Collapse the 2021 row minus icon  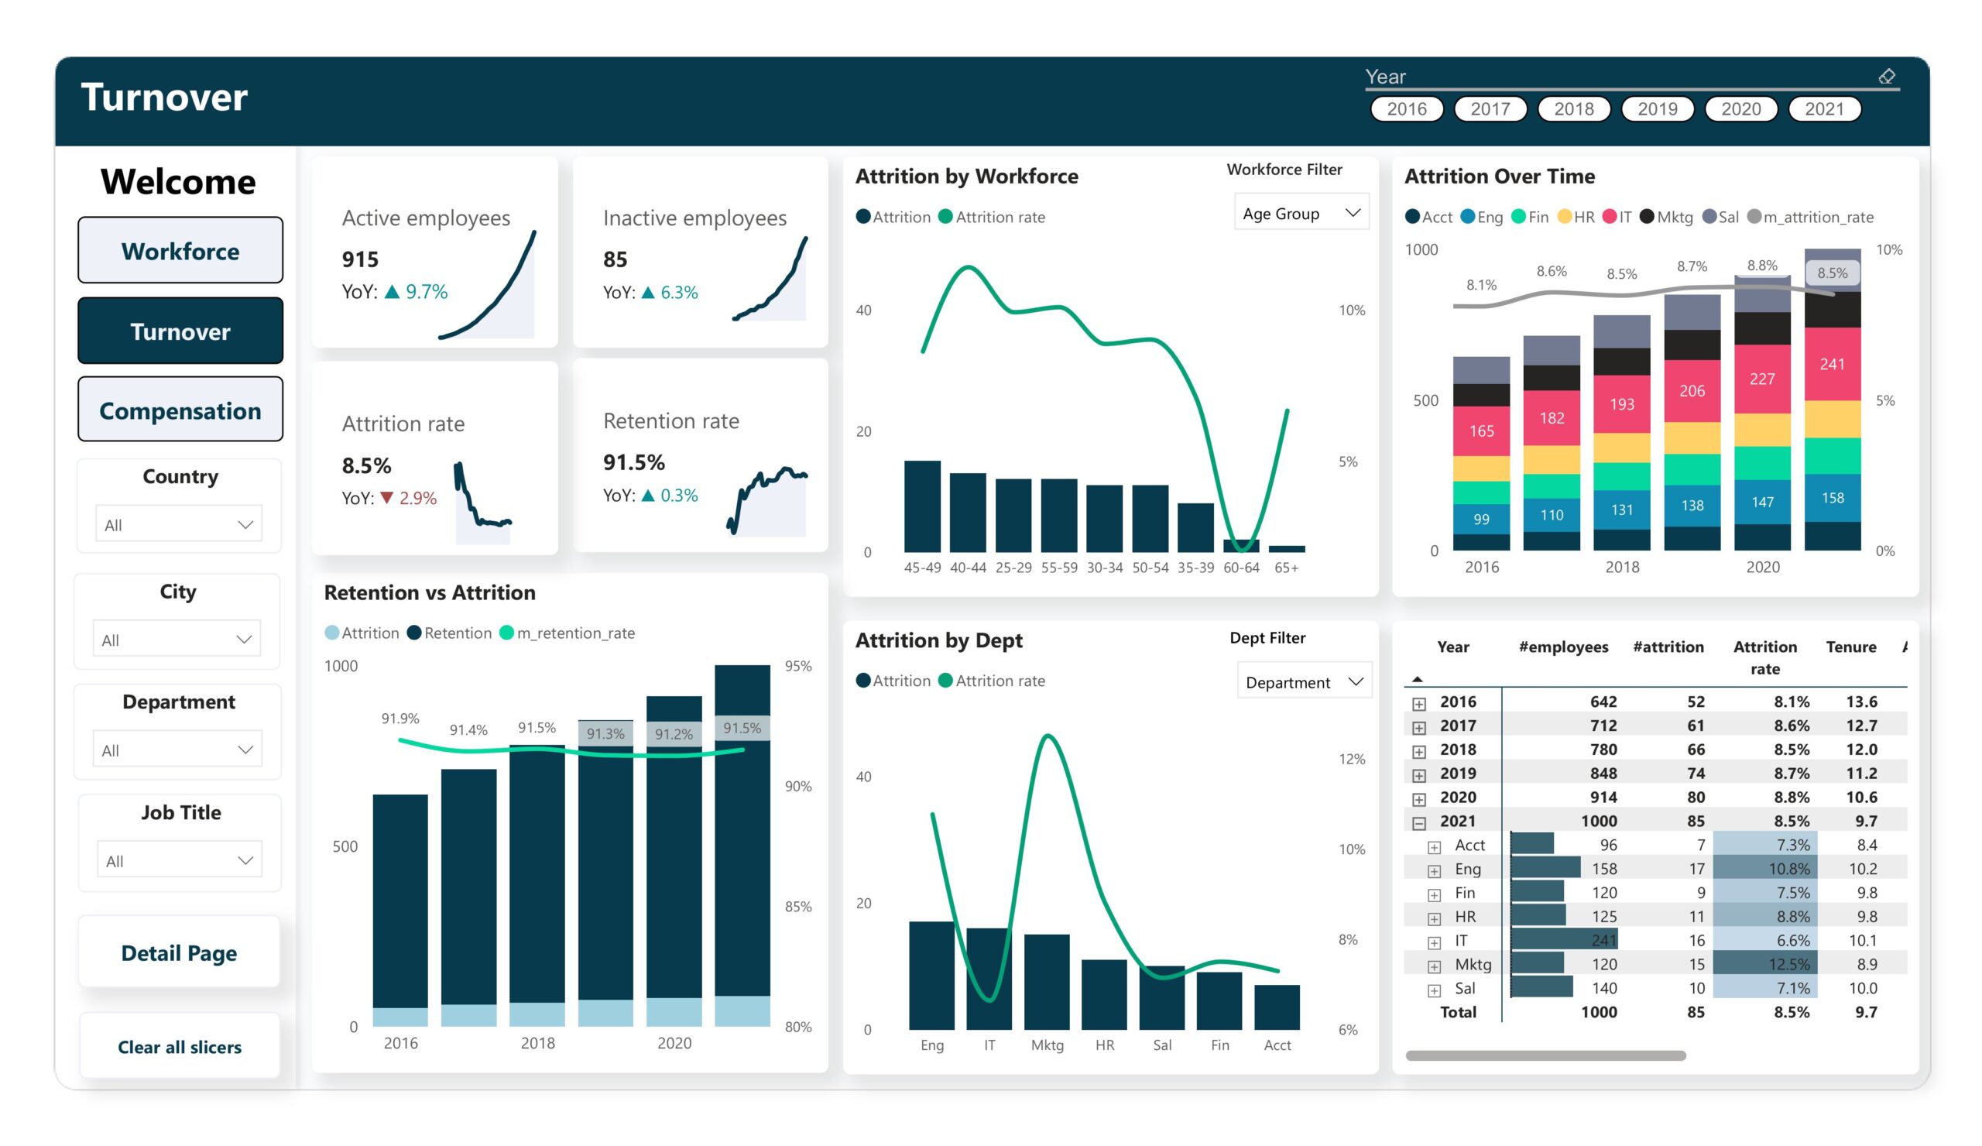pyautogui.click(x=1419, y=823)
